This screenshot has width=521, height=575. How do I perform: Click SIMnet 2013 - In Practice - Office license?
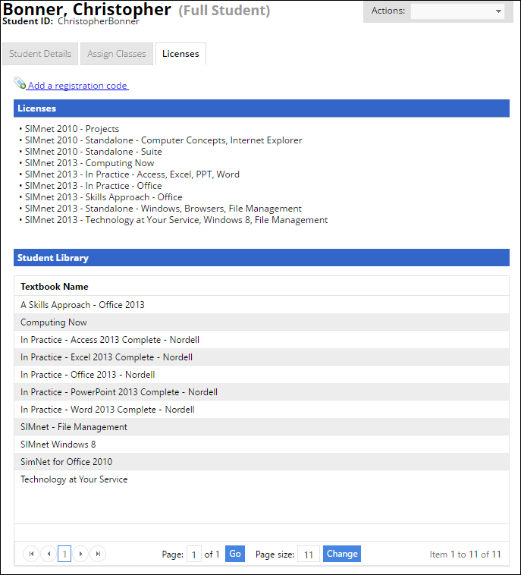(93, 186)
